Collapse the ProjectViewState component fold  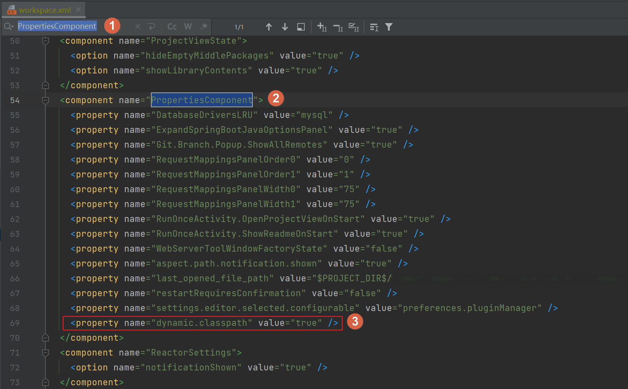click(45, 41)
